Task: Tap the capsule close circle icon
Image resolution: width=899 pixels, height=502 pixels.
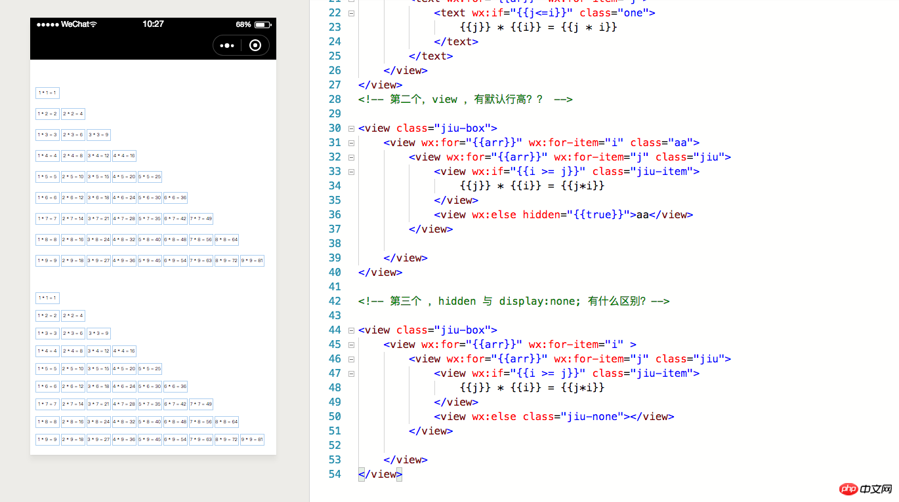Action: 256,45
